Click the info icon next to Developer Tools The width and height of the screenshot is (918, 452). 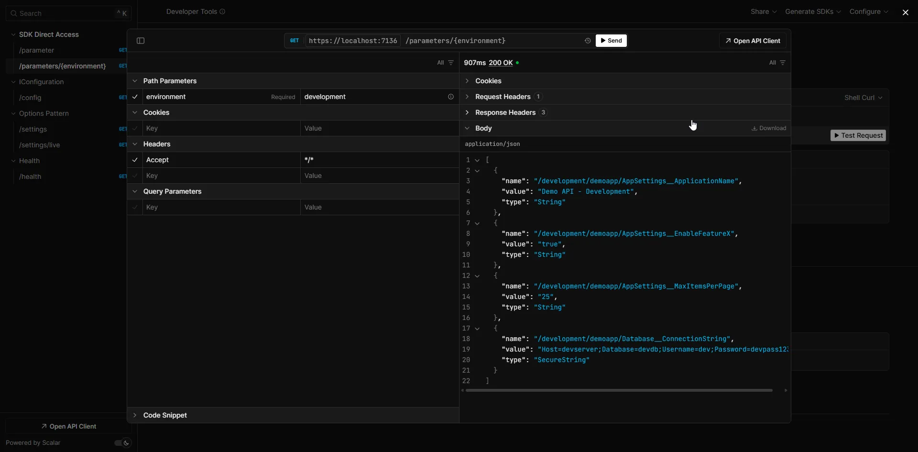[222, 11]
